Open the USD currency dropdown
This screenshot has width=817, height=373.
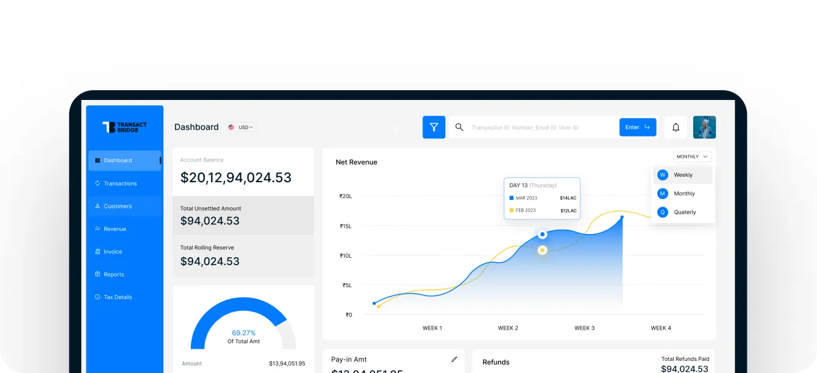point(241,127)
